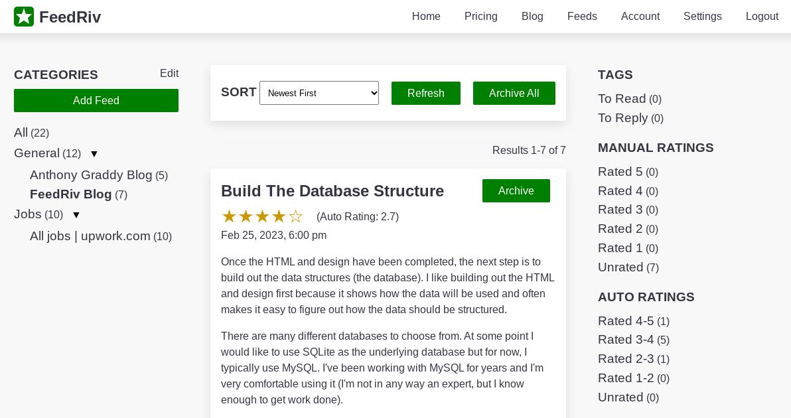Screen dimensions: 791x418
Task: Rate the article four stars
Action: tap(279, 216)
